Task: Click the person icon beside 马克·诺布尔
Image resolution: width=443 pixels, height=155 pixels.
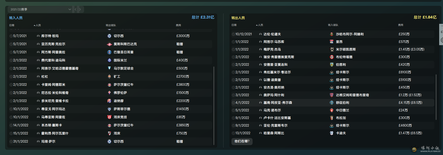Action: pos(260,110)
